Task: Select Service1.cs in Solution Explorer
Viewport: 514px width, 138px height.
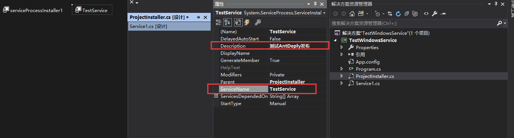Action: pyautogui.click(x=364, y=83)
